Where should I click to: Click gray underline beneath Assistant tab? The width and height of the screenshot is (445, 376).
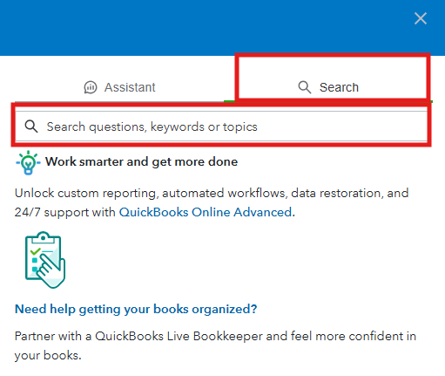(119, 101)
